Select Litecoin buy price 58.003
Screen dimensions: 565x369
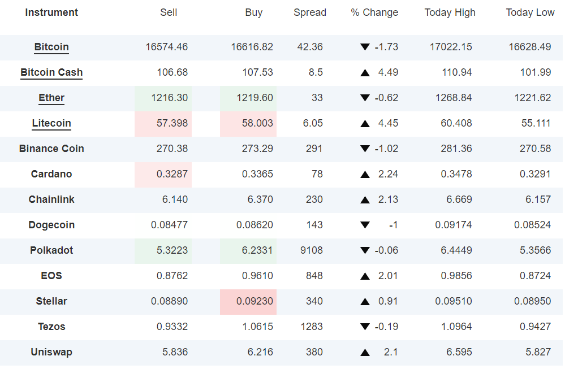(x=257, y=123)
